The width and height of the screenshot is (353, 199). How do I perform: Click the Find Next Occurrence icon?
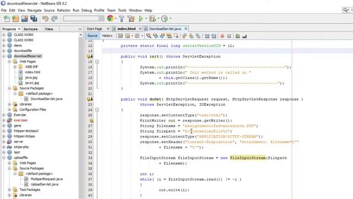[162, 36]
